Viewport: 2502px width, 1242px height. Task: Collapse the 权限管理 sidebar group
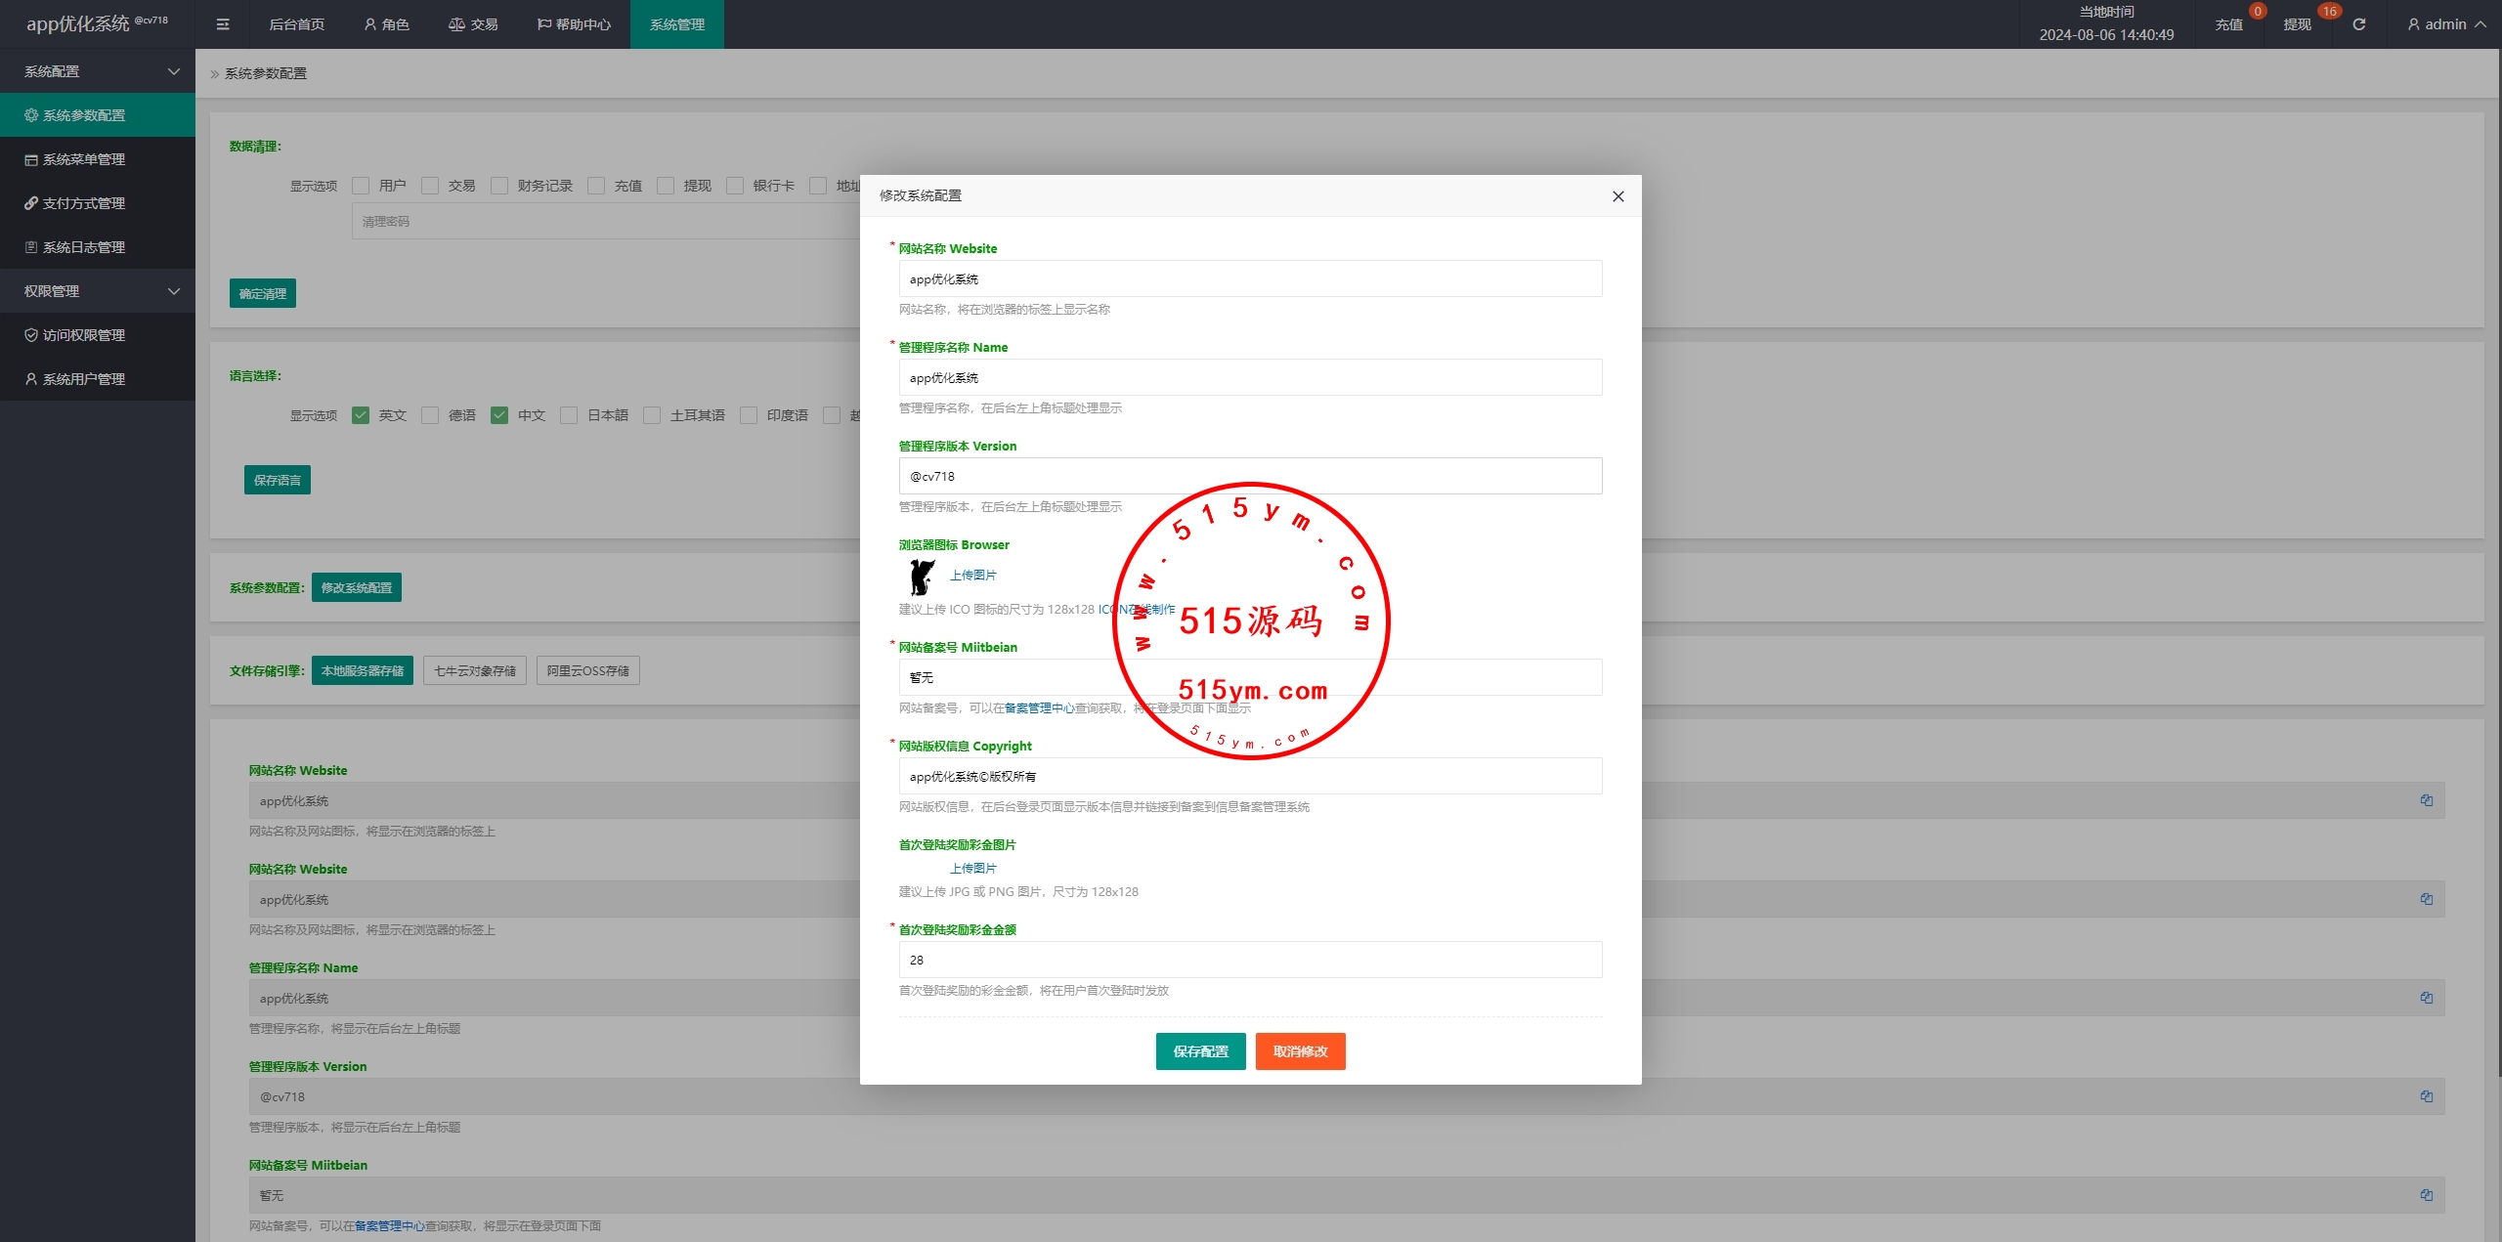[x=98, y=291]
